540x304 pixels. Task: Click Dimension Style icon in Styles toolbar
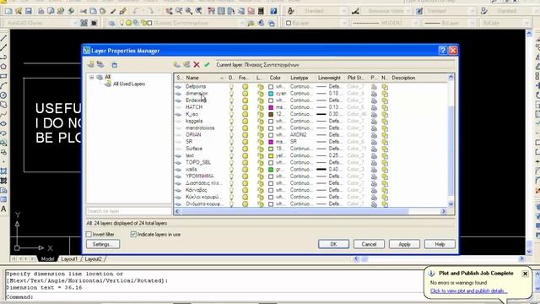[355, 11]
